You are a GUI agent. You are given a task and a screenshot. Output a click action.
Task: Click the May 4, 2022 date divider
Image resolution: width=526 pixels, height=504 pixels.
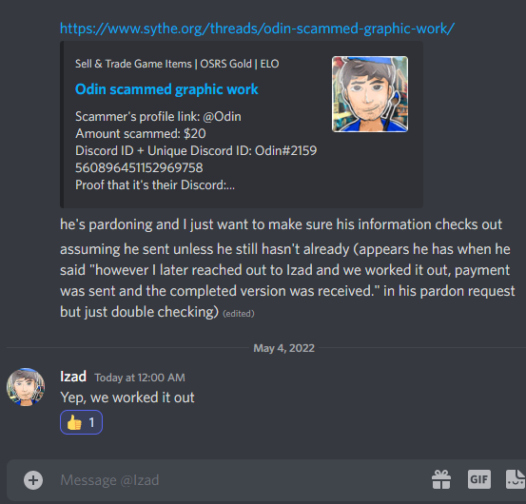[283, 348]
